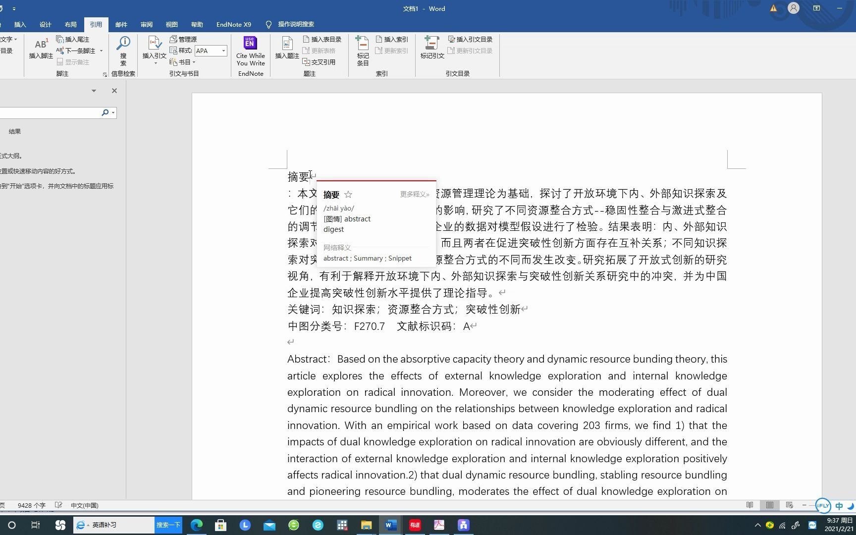Image resolution: width=856 pixels, height=535 pixels.
Task: Click the account profile icon in title bar
Action: pos(793,8)
